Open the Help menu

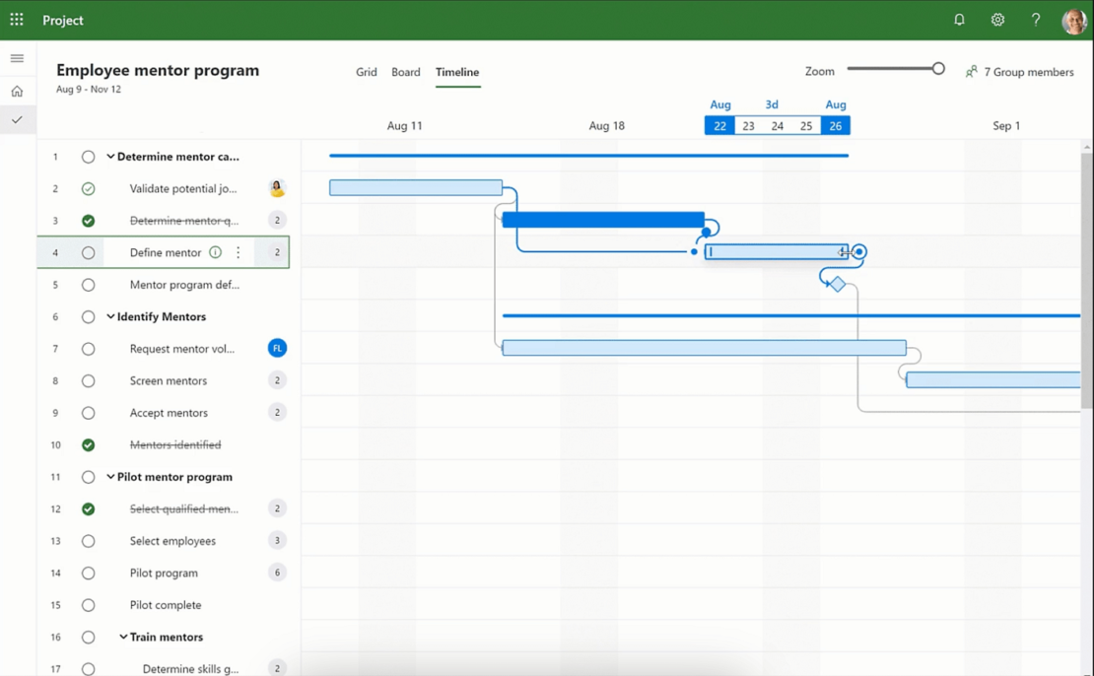1035,20
